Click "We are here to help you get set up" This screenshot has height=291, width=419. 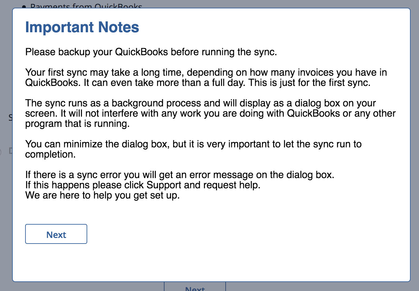(x=102, y=195)
